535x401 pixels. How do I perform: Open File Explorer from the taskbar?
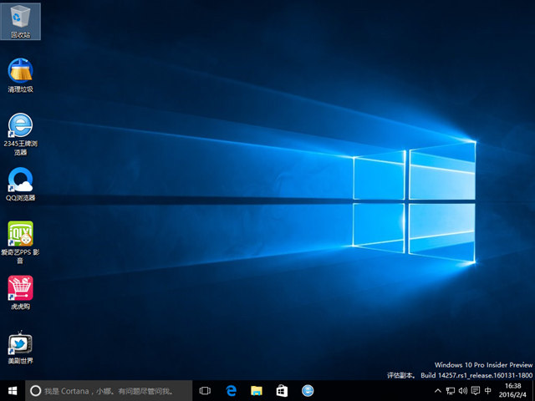pos(257,390)
